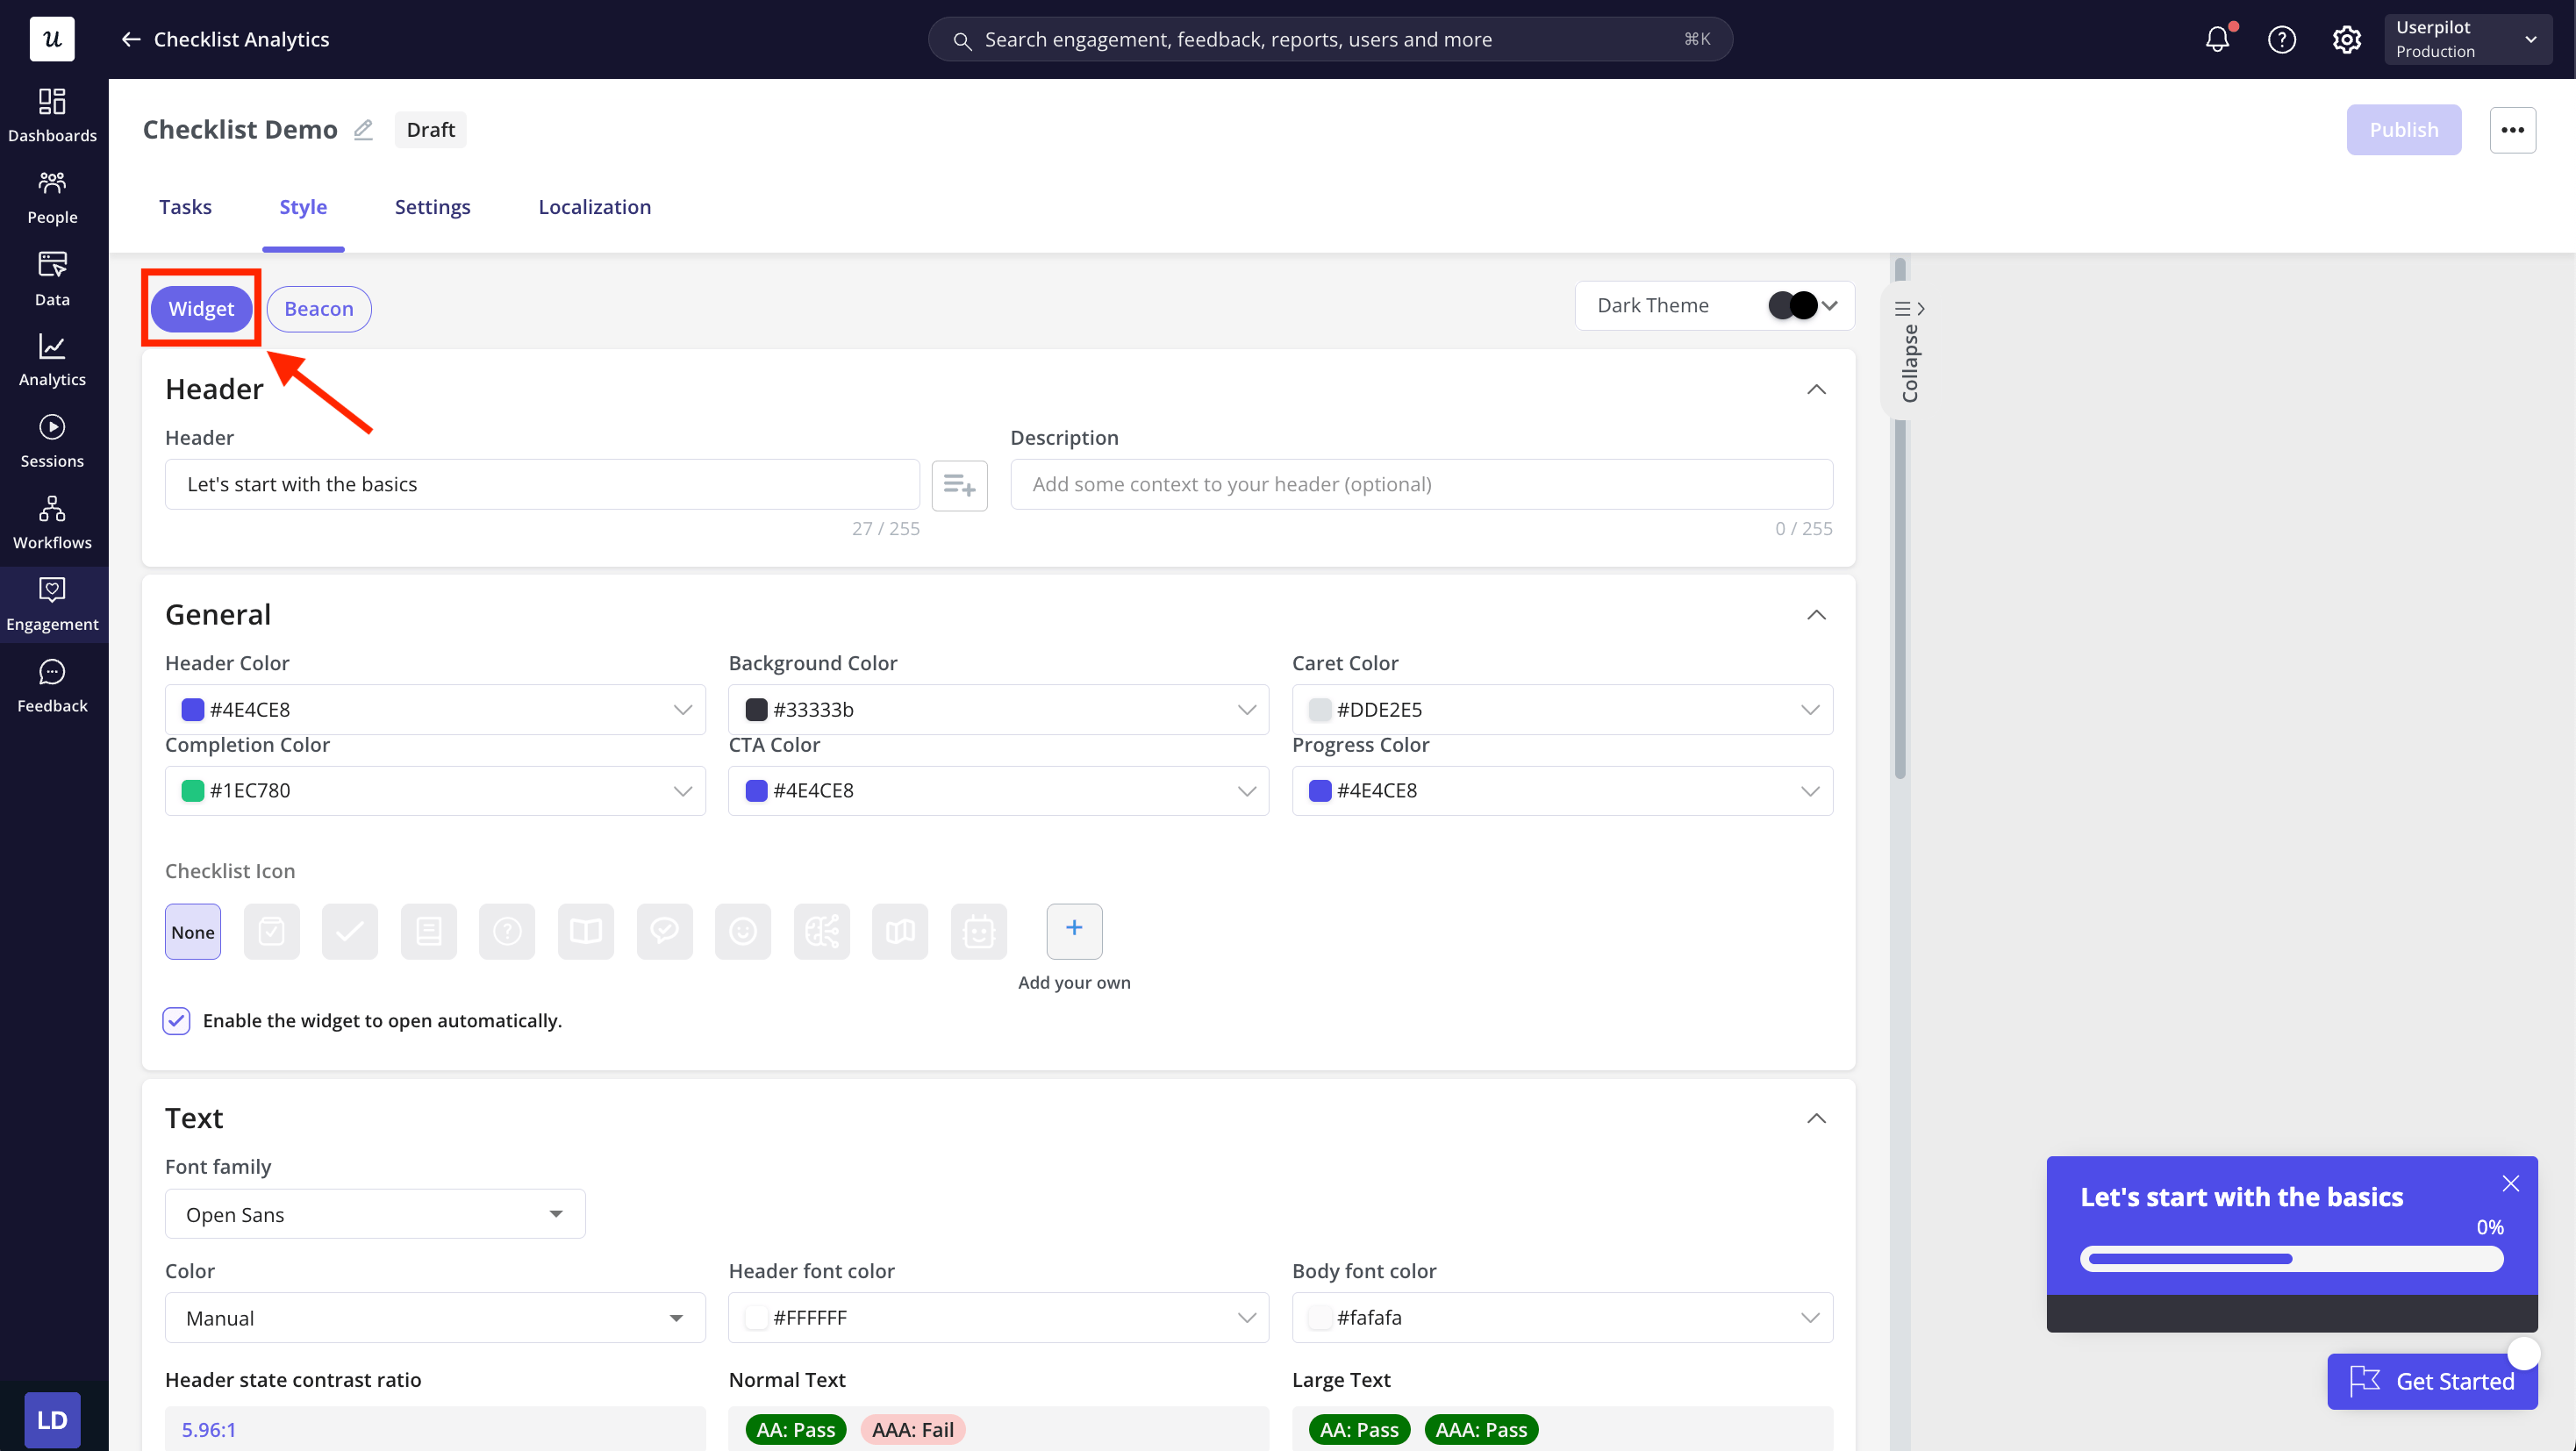Collapse the Header section
Viewport: 2576px width, 1451px height.
point(1816,389)
